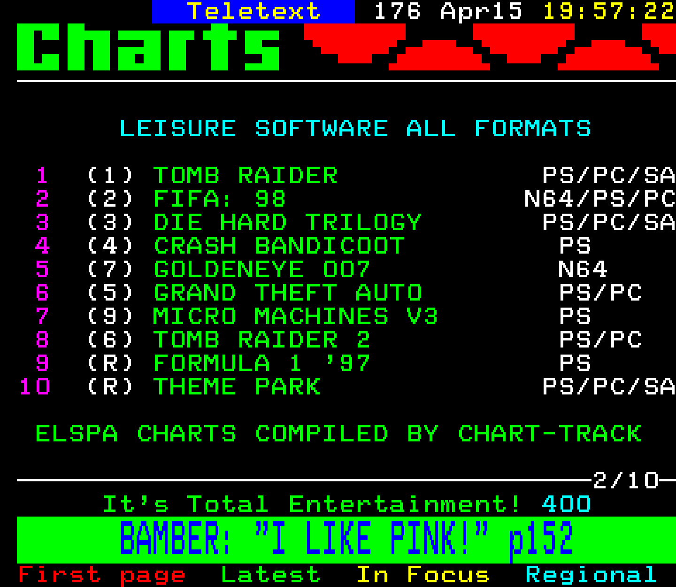Click the large green Charts heading

[148, 47]
